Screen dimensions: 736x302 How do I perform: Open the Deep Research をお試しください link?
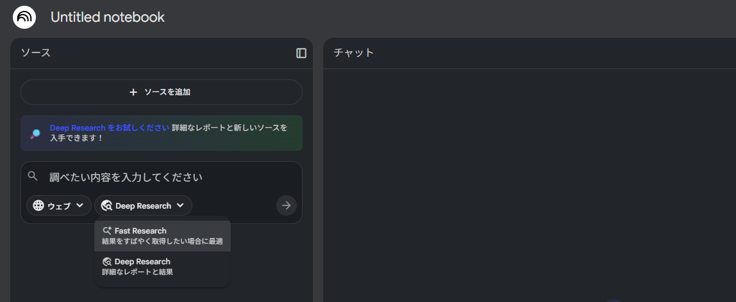click(110, 128)
